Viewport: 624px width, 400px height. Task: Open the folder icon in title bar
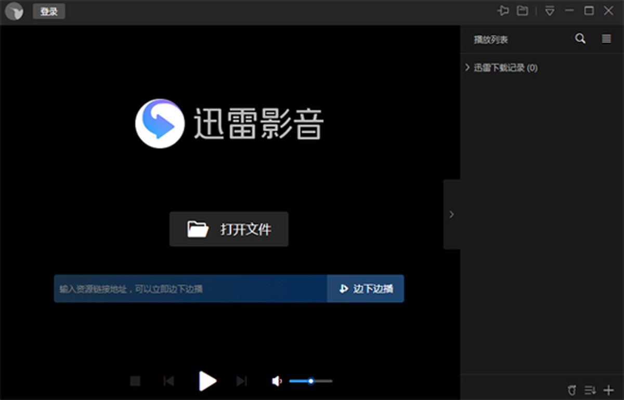pyautogui.click(x=523, y=11)
